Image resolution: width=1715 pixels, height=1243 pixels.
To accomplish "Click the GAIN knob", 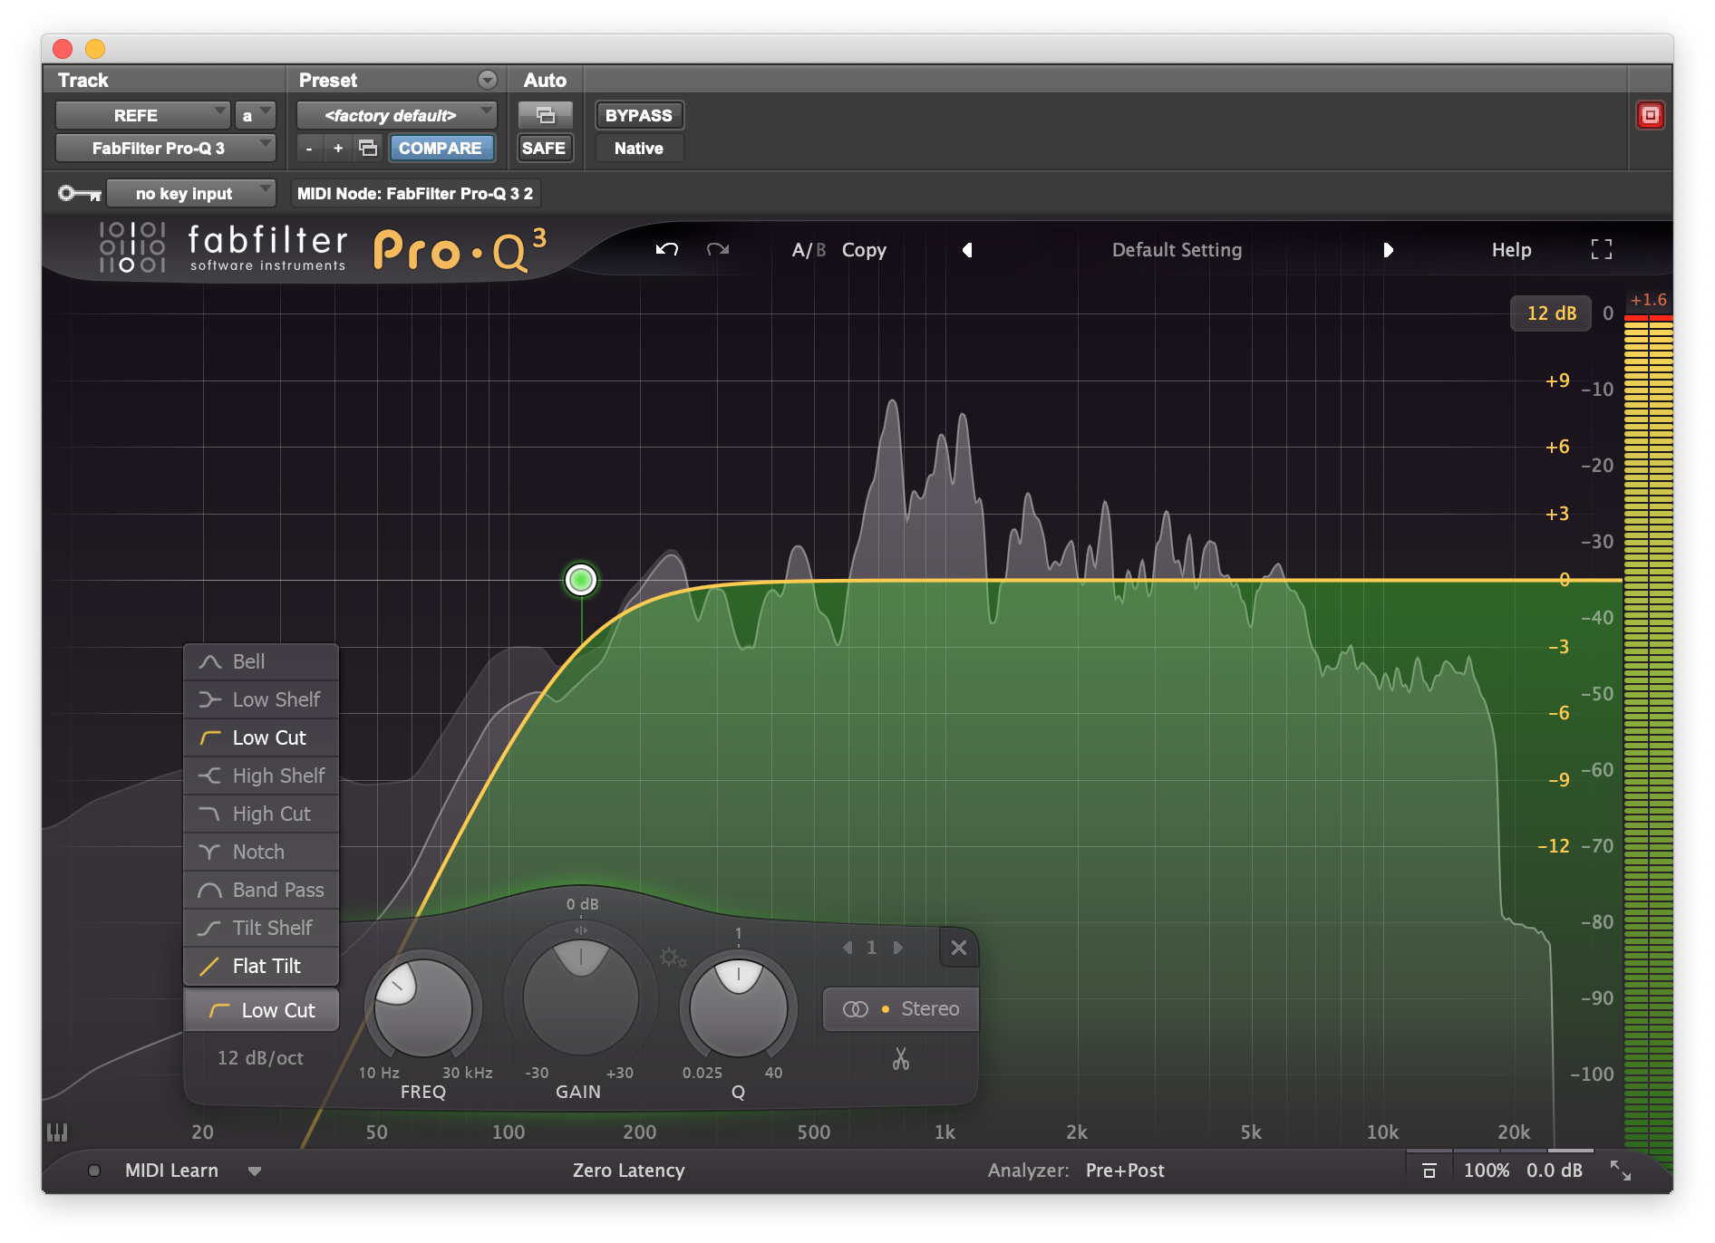I will click(580, 997).
